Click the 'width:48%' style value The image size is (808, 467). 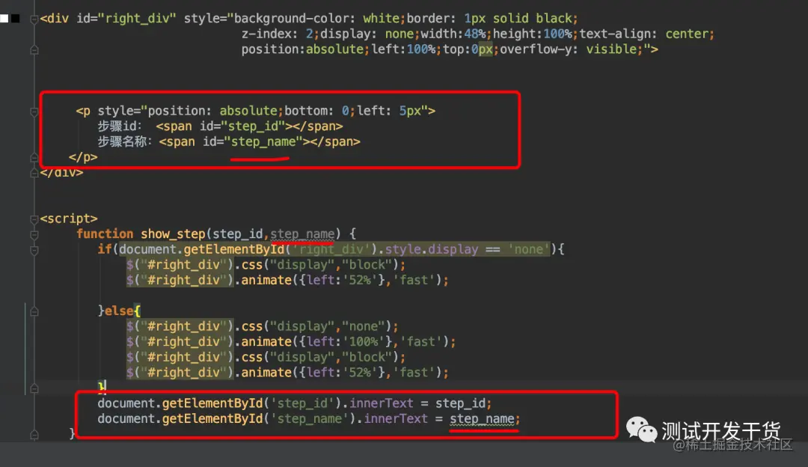coord(453,34)
